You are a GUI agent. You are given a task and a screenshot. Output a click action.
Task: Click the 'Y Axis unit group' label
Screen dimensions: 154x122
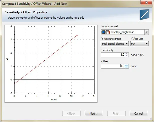pos(111,39)
